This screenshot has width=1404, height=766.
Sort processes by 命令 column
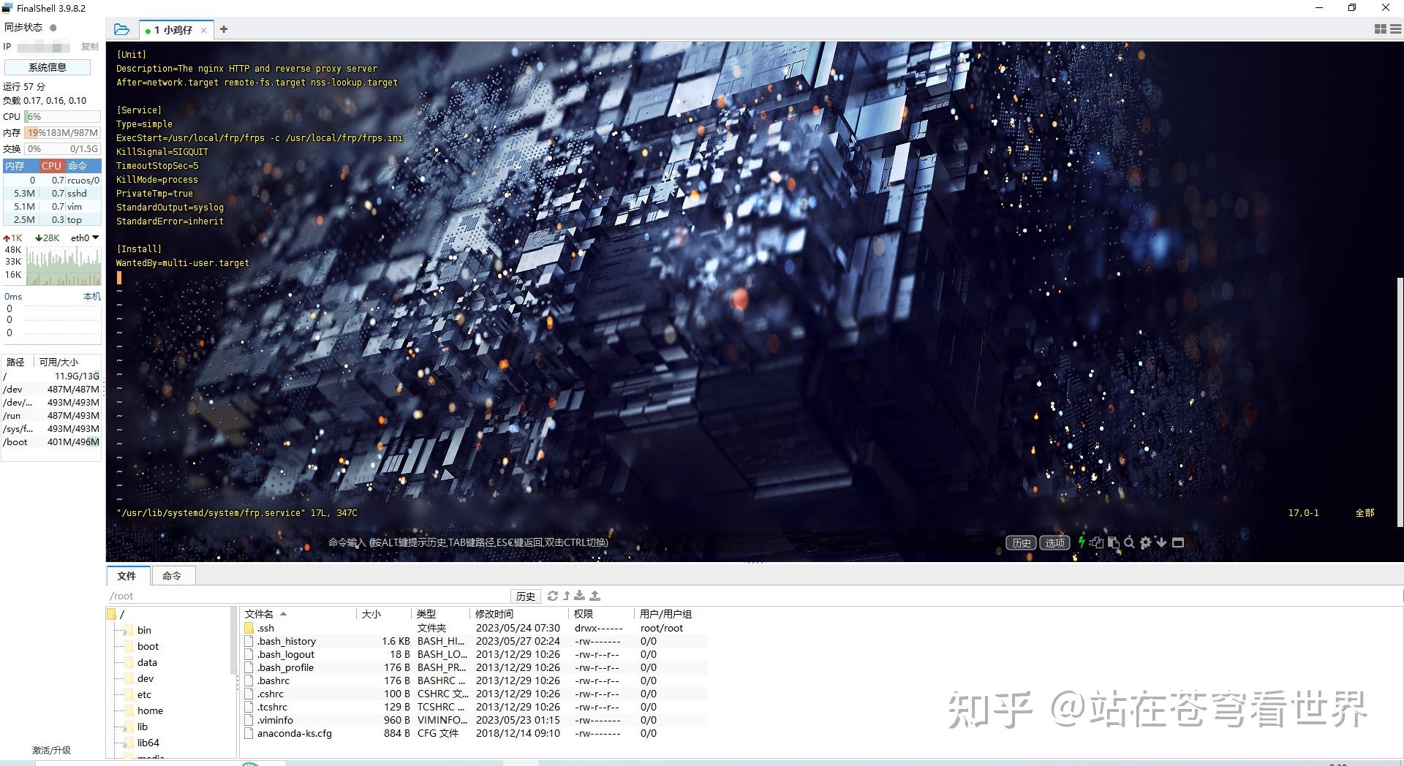(x=83, y=166)
